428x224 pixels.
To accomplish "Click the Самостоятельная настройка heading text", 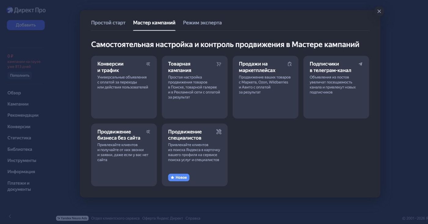I will (x=225, y=44).
